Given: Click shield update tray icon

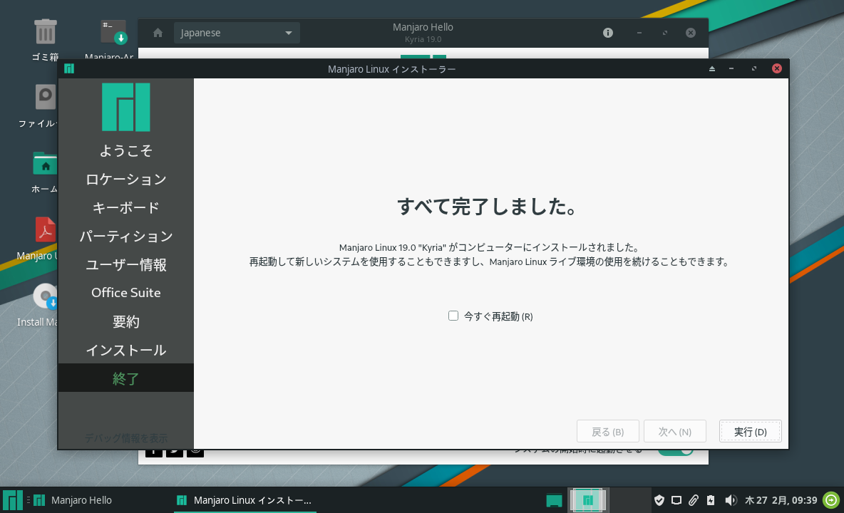Looking at the screenshot, I should 659,501.
